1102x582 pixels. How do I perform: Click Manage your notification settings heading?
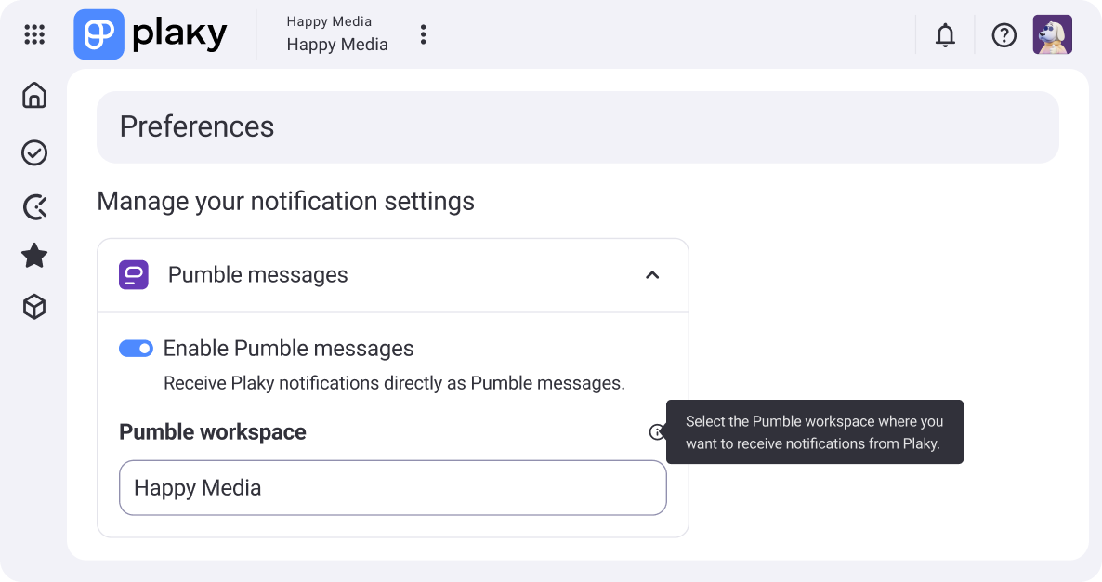point(286,202)
